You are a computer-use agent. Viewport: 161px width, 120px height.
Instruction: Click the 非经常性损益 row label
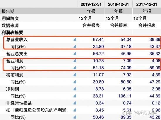point(19,103)
